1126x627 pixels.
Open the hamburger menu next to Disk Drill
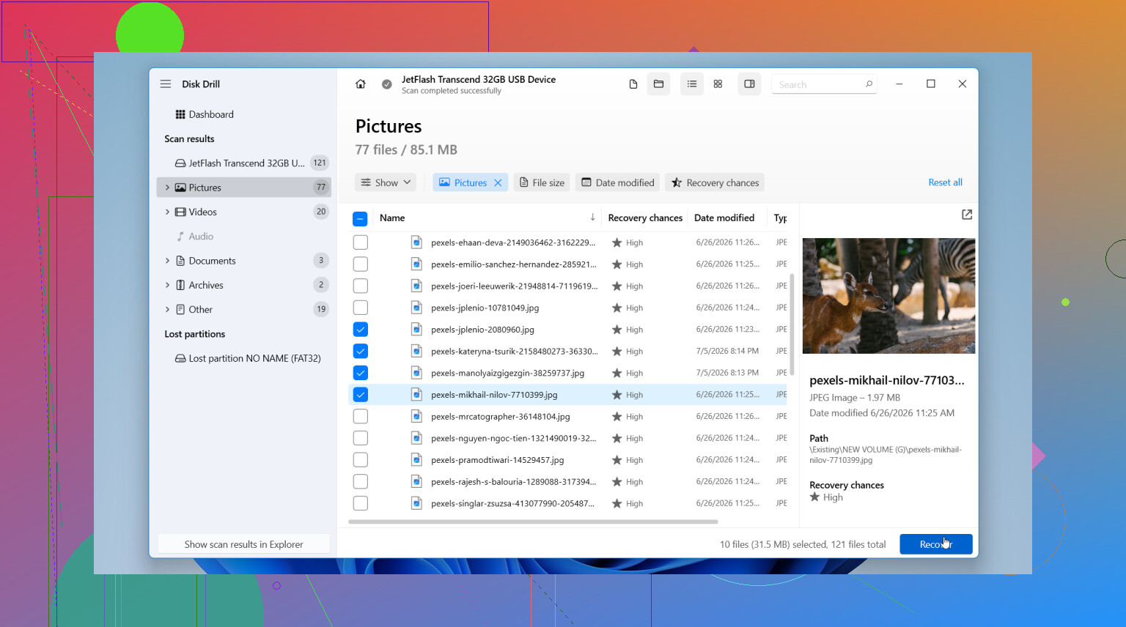166,84
